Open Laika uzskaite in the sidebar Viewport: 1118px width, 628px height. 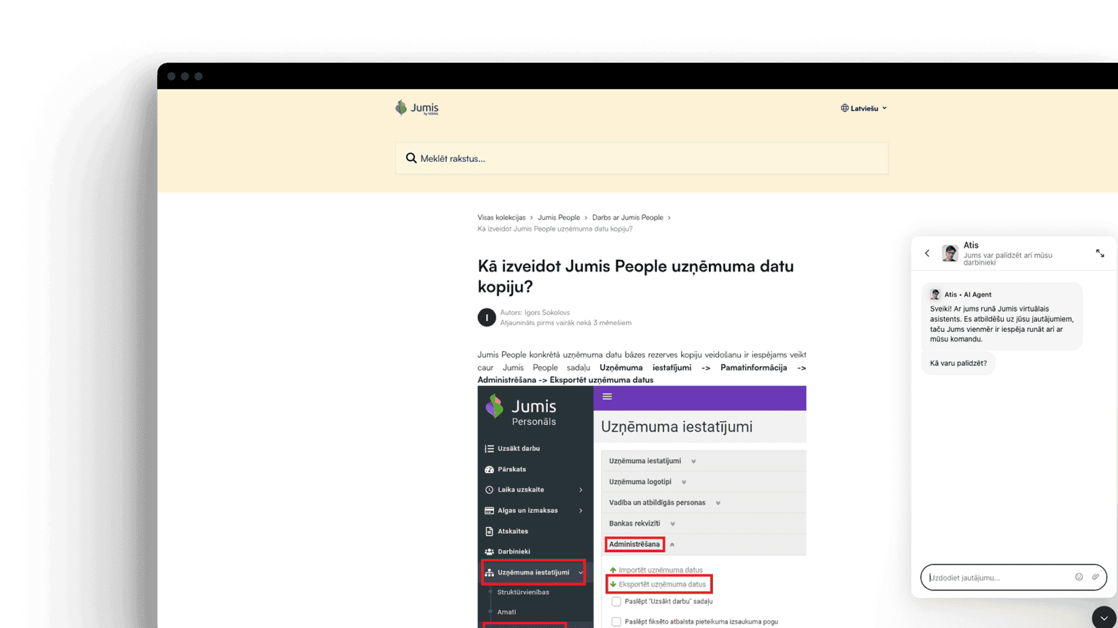[x=521, y=490]
